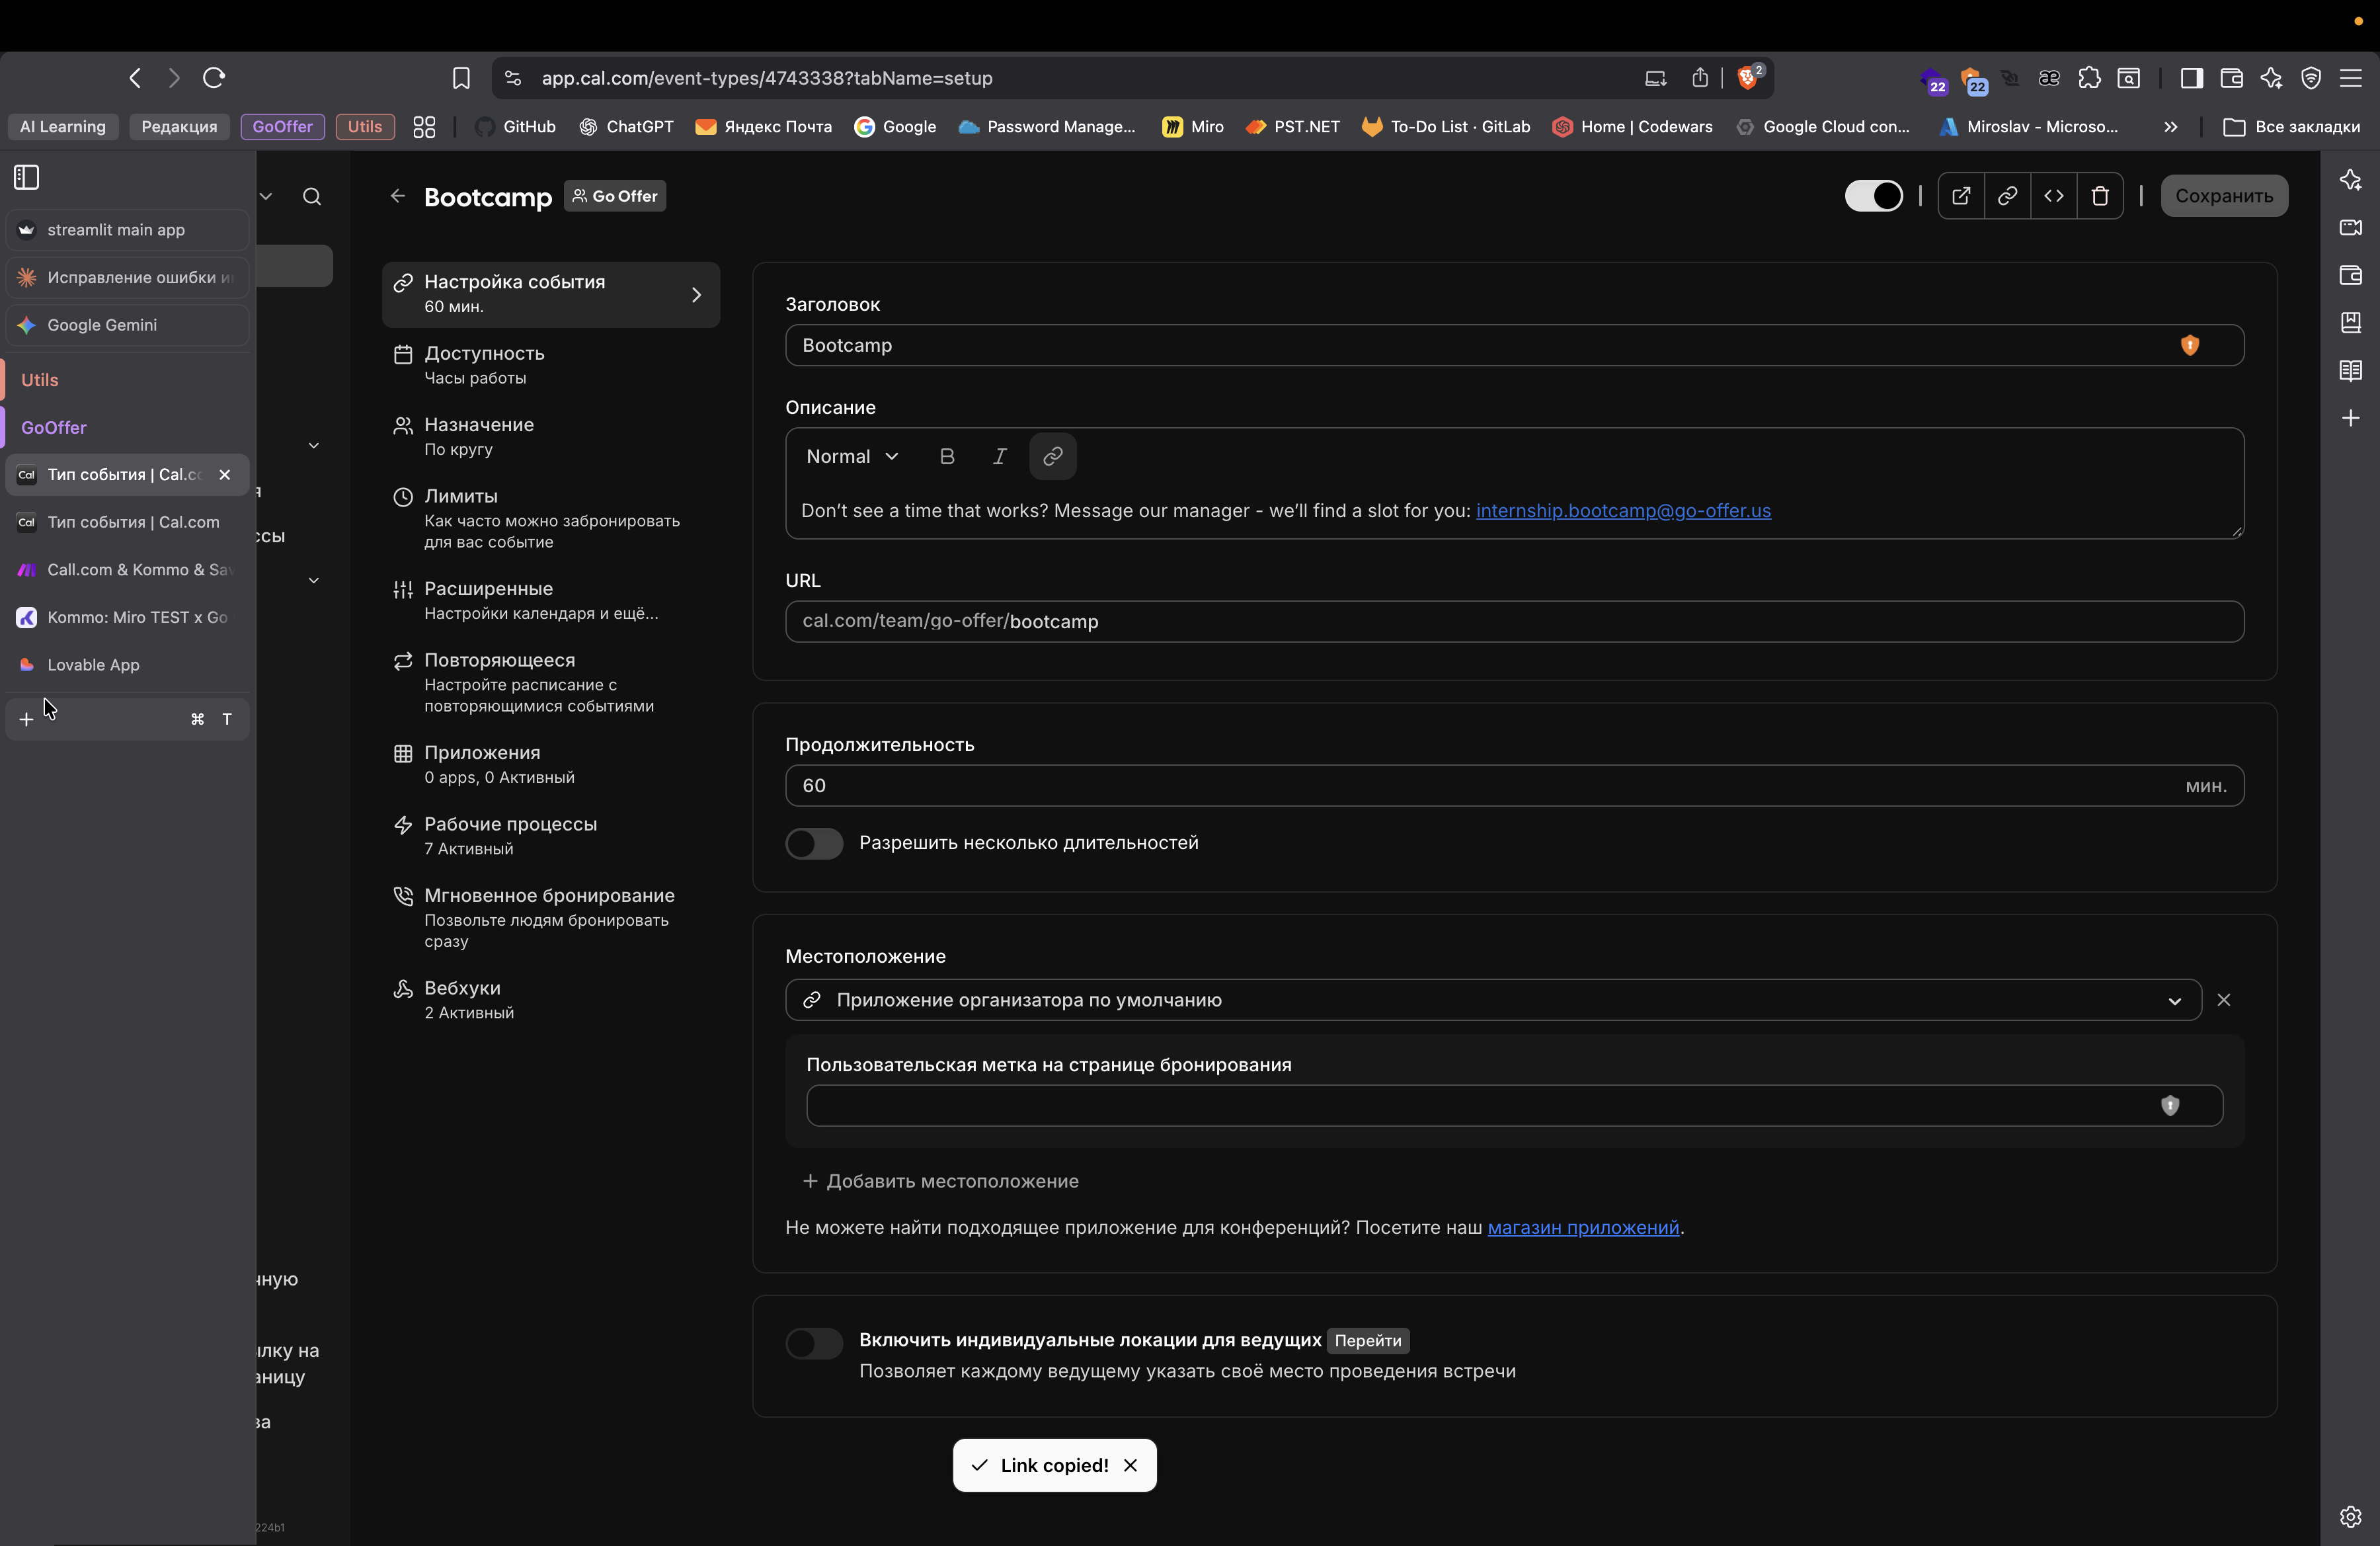The image size is (2380, 1546).
Task: Copy event link with chain icon
Action: click(2007, 196)
